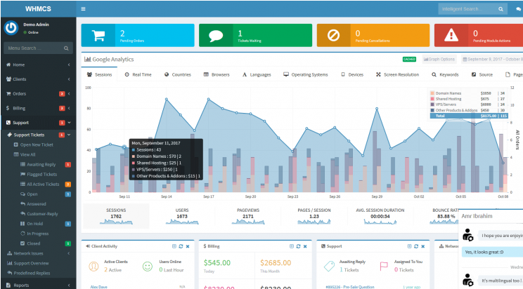Switch to the Screen Resolution tab

[x=398, y=74]
